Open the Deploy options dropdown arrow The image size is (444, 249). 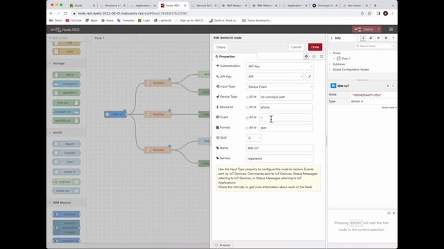tap(379, 29)
